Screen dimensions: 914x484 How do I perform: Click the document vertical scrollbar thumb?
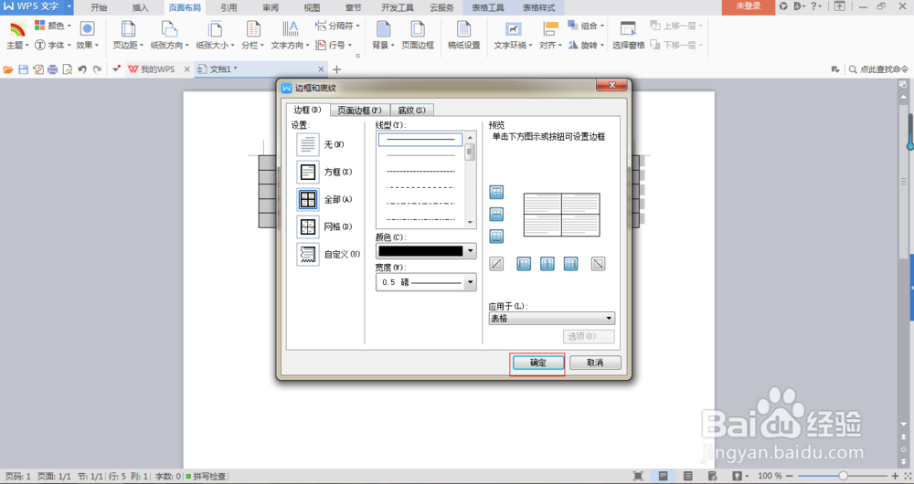(x=904, y=180)
